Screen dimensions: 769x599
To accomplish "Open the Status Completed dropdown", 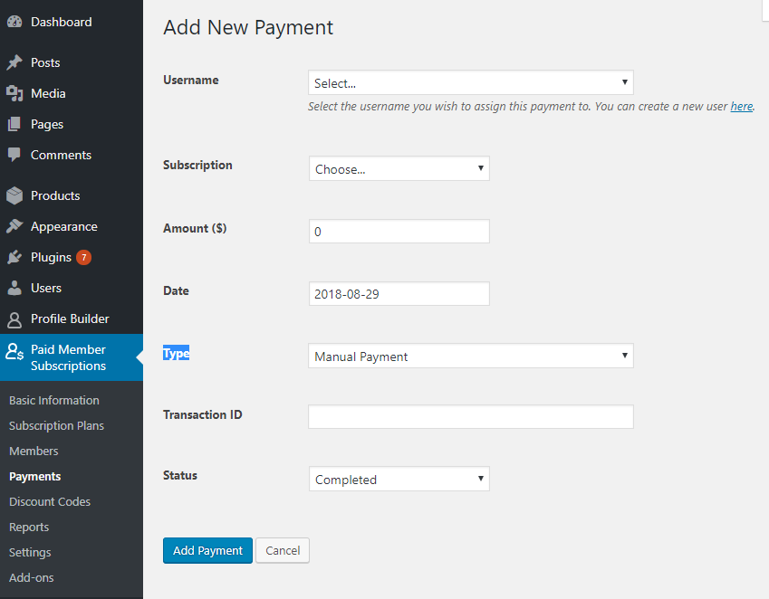I will pos(399,479).
